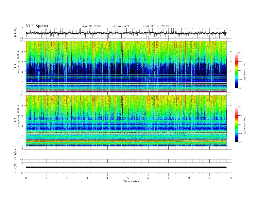Click the ch.2 color bar log(PSD) label
259x200 pixels.
[245, 125]
